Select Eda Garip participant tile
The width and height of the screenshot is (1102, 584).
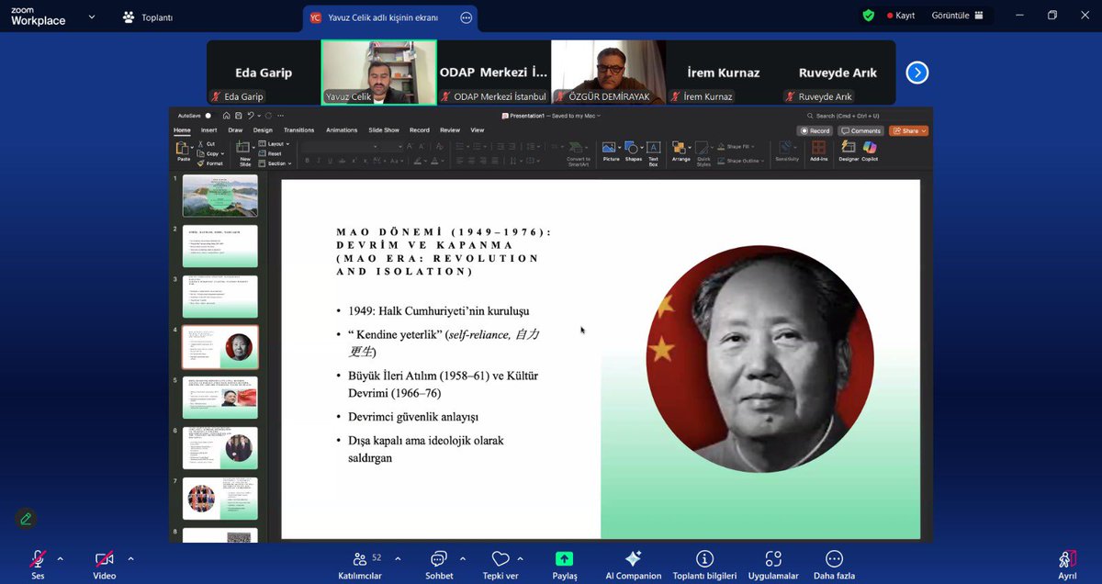click(263, 73)
